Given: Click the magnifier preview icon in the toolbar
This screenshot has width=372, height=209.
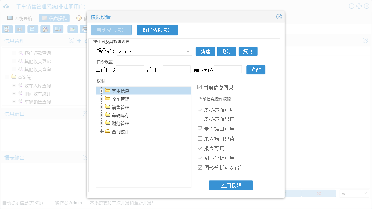Looking at the screenshot, I should point(7,29).
